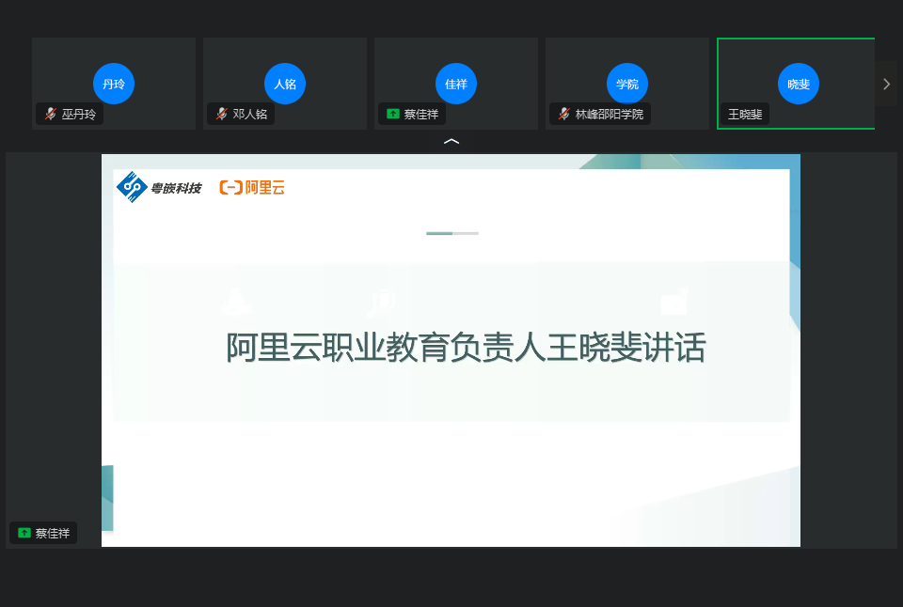
Task: Collapse participant strip with up chevron
Action: (451, 141)
